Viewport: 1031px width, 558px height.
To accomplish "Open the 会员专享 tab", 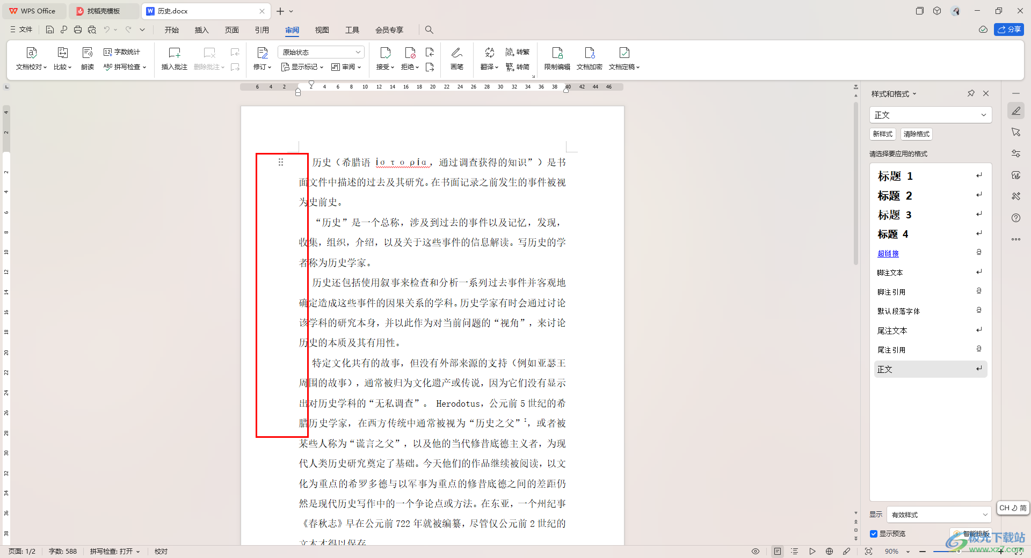I will pyautogui.click(x=389, y=30).
